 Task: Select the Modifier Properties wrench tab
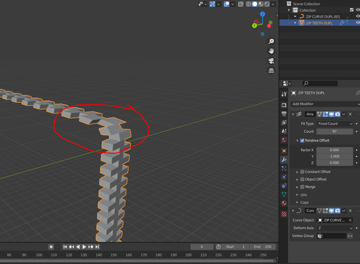(x=284, y=160)
